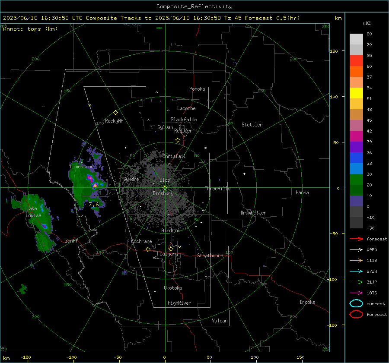Click the yellow diamond marker above Calgary
Screen dimensions: 389x363
click(171, 249)
